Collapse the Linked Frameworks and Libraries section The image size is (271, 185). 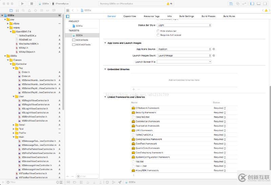[x=105, y=97]
